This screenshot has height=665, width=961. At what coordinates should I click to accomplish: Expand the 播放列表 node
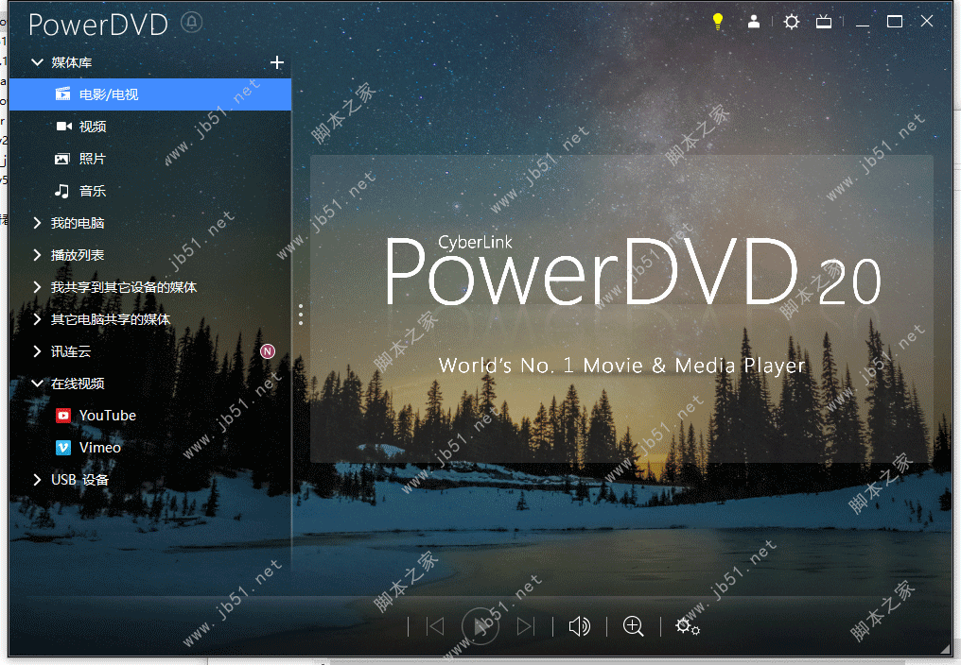coord(38,255)
